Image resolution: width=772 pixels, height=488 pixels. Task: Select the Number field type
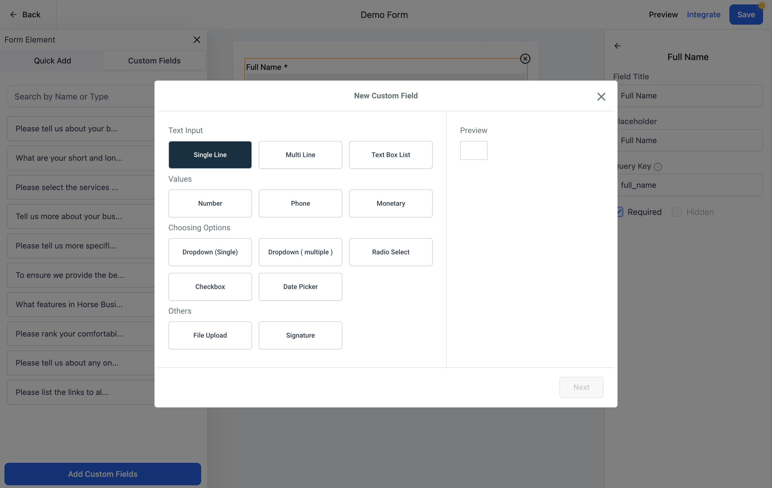pos(210,203)
